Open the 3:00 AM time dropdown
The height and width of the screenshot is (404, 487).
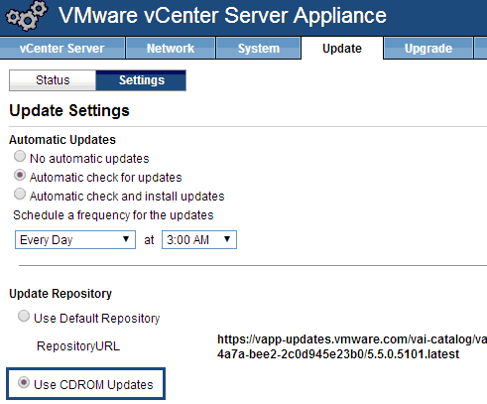click(x=199, y=239)
